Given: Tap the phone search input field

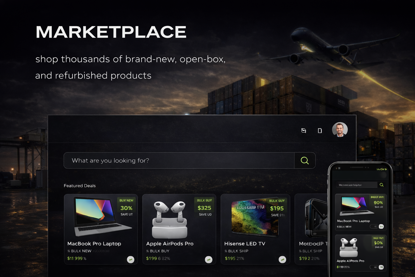Looking at the screenshot, I should 356,185.
